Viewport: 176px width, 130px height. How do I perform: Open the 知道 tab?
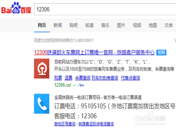pos(89,25)
